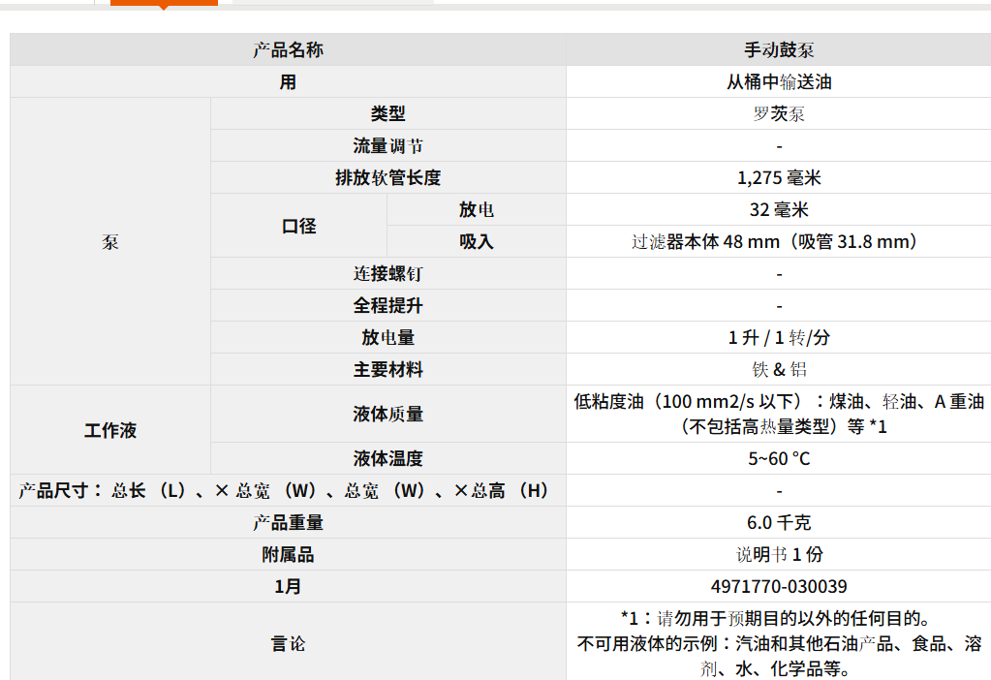Click the 口径 category cell

point(298,226)
